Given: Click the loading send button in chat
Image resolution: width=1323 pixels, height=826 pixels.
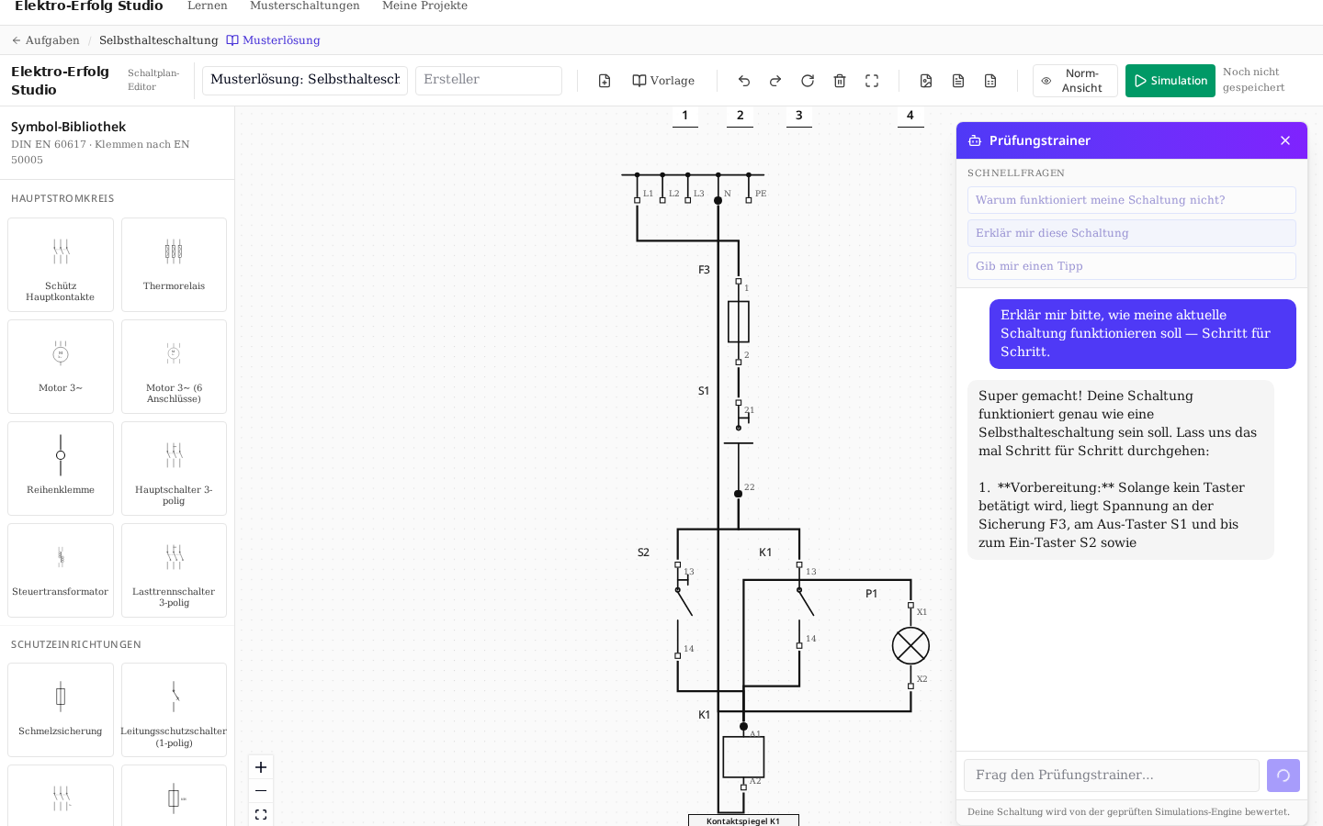Looking at the screenshot, I should (1283, 776).
